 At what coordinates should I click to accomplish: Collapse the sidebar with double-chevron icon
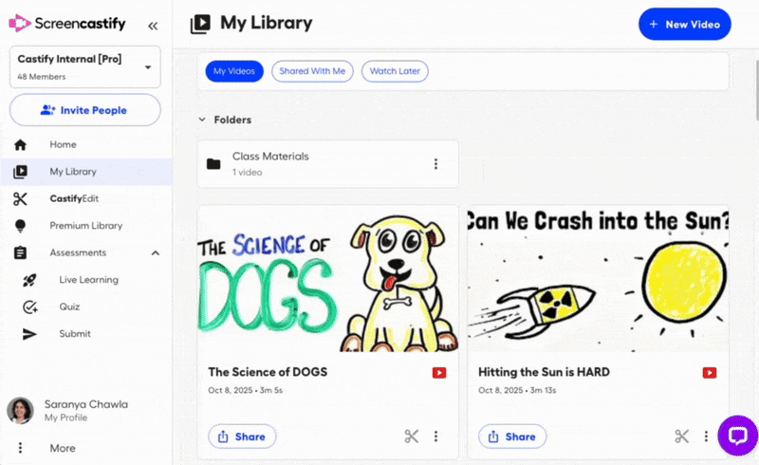153,26
